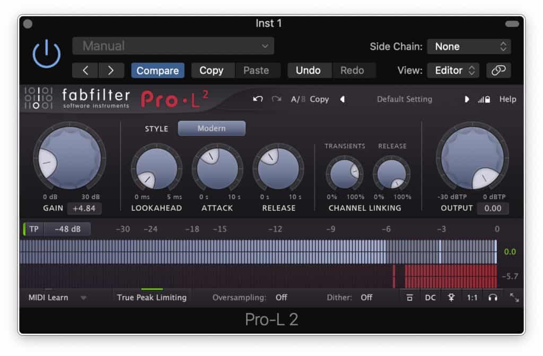Screen dimensions: 543x356
Task: Toggle the A/B state switch
Action: point(298,99)
